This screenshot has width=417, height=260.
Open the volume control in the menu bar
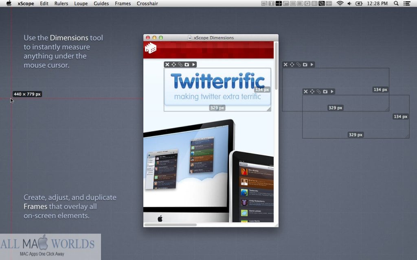click(x=349, y=3)
